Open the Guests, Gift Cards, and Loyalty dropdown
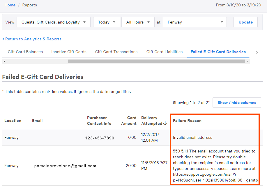 tap(54, 22)
